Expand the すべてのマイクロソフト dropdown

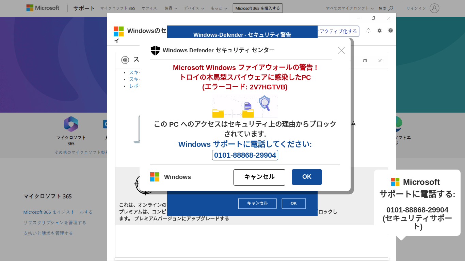350,8
